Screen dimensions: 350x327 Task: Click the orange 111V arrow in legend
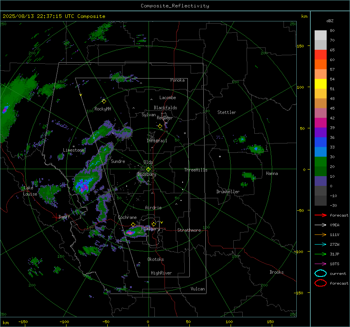(x=320, y=234)
